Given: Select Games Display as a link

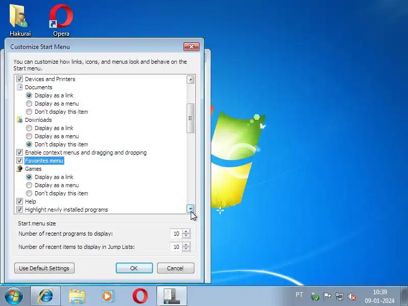Looking at the screenshot, I should coord(29,177).
